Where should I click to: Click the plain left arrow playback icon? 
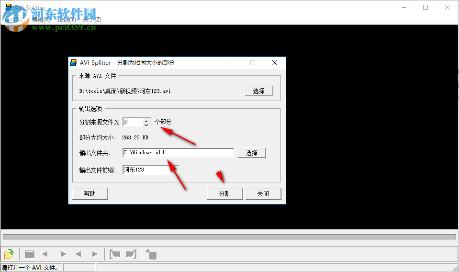78,254
